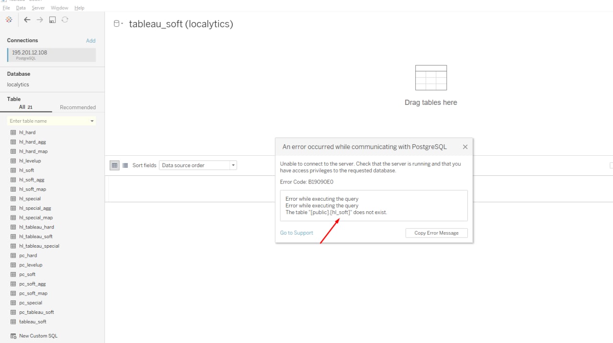The height and width of the screenshot is (343, 613).
Task: Open the Window menu
Action: coord(59,8)
